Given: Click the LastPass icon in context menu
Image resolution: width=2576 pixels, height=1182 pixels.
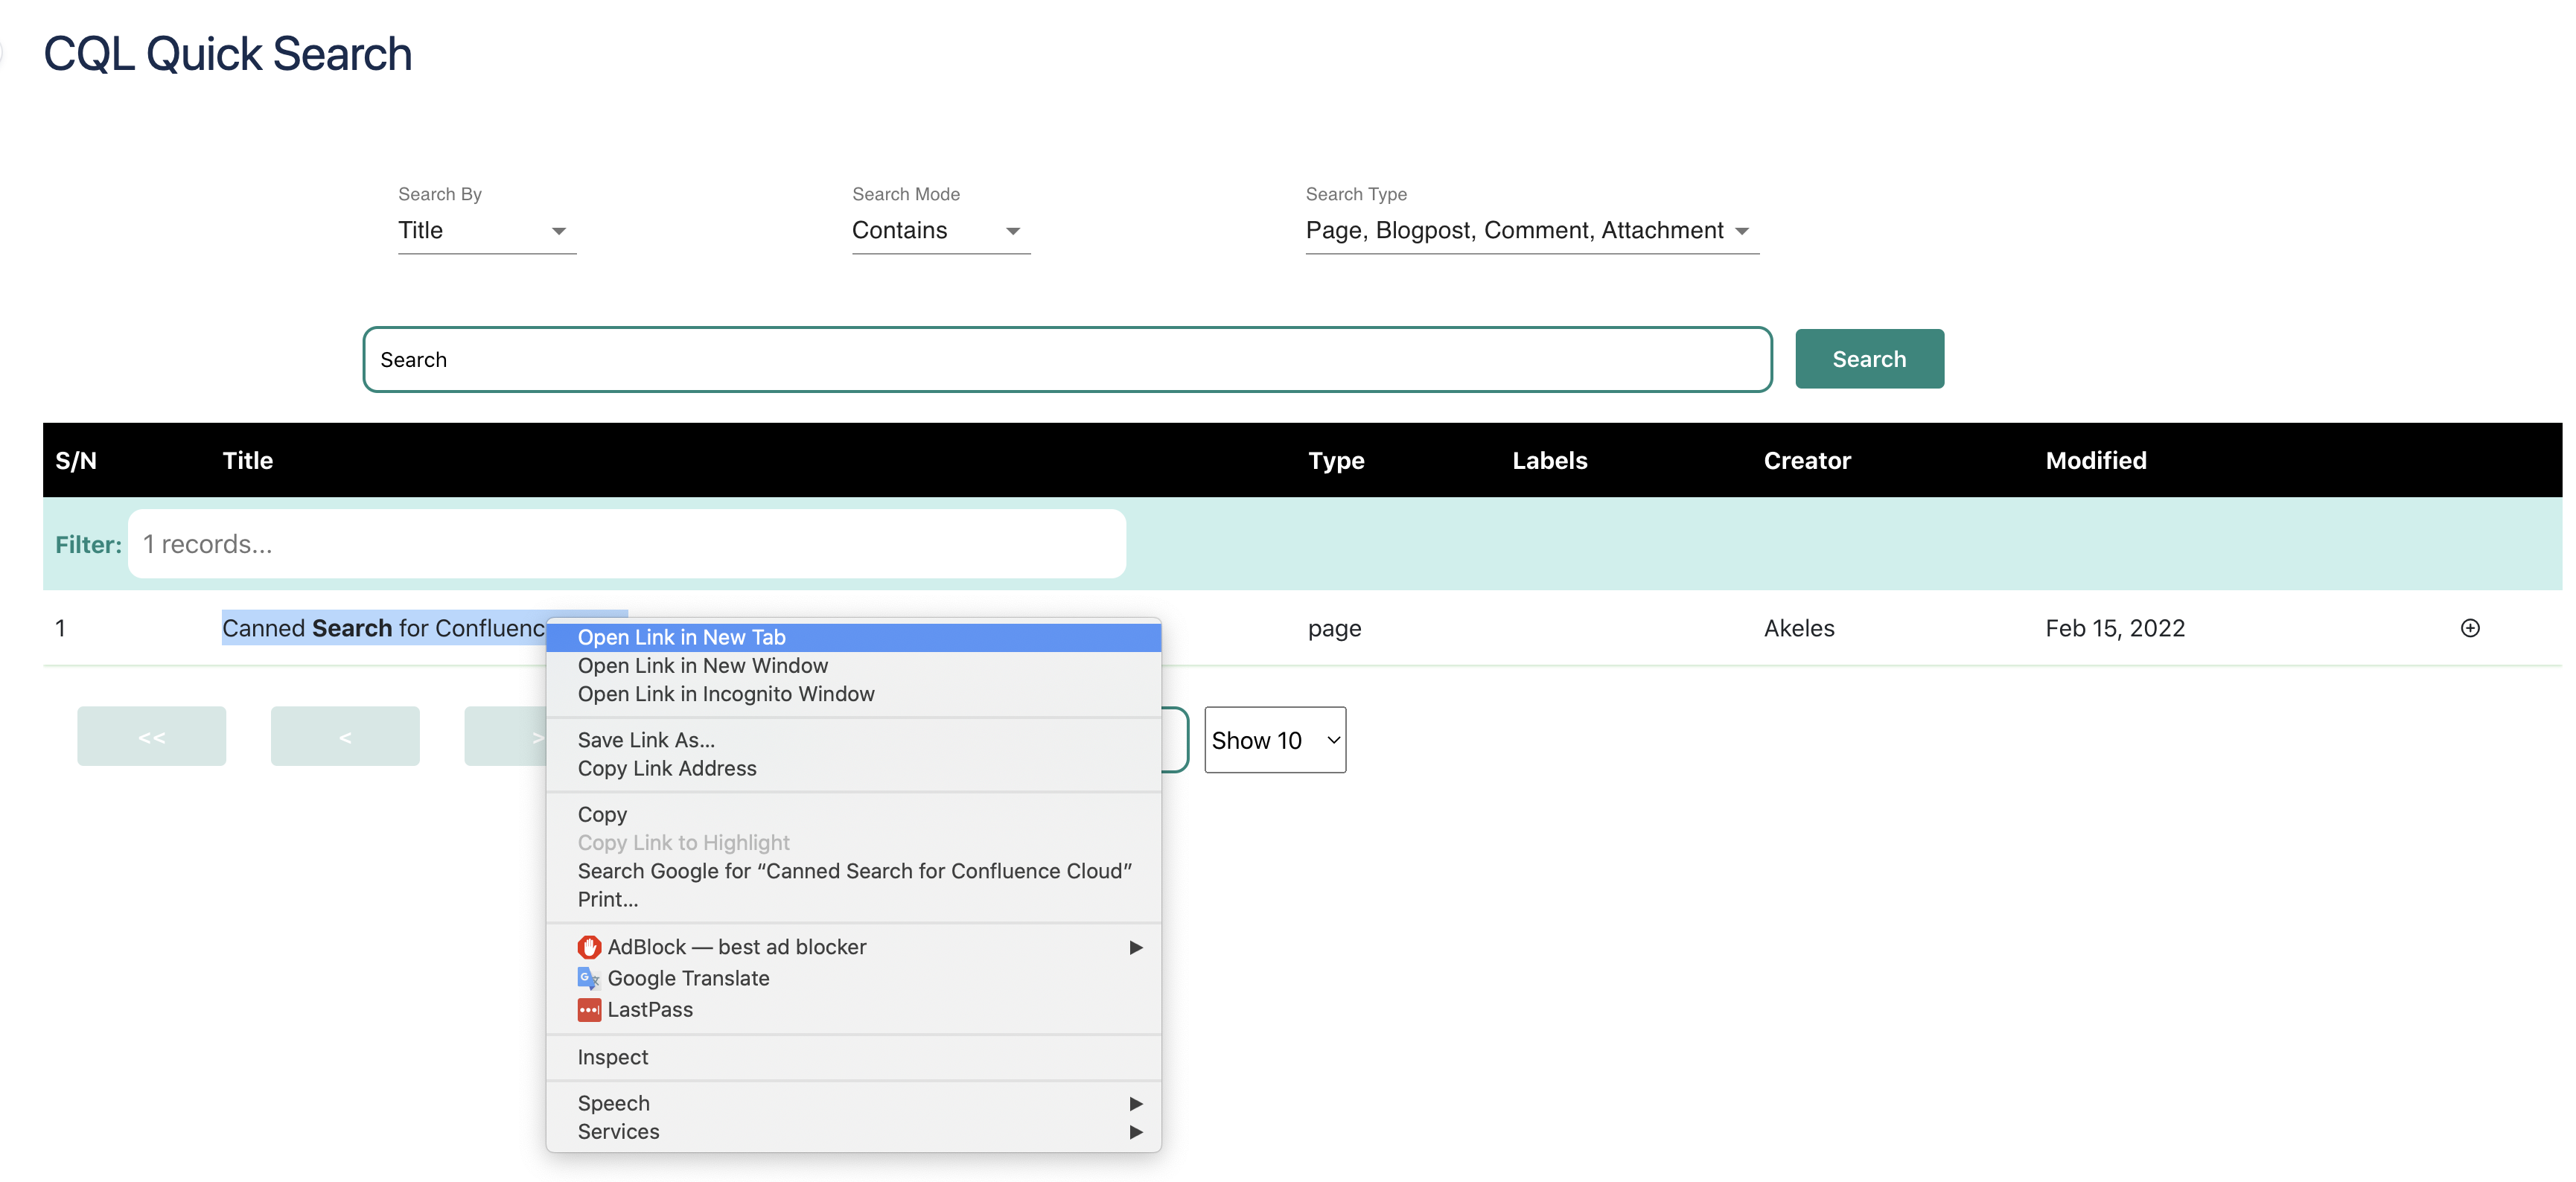Looking at the screenshot, I should (589, 1009).
